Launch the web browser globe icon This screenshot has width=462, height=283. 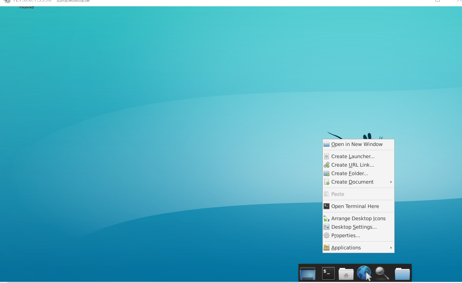[x=364, y=273]
